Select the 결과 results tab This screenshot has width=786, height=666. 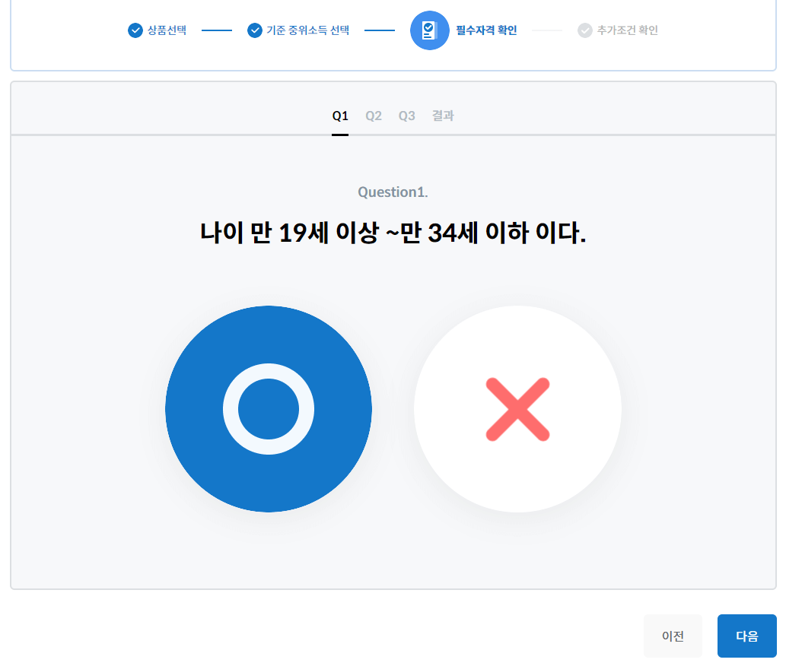point(442,116)
